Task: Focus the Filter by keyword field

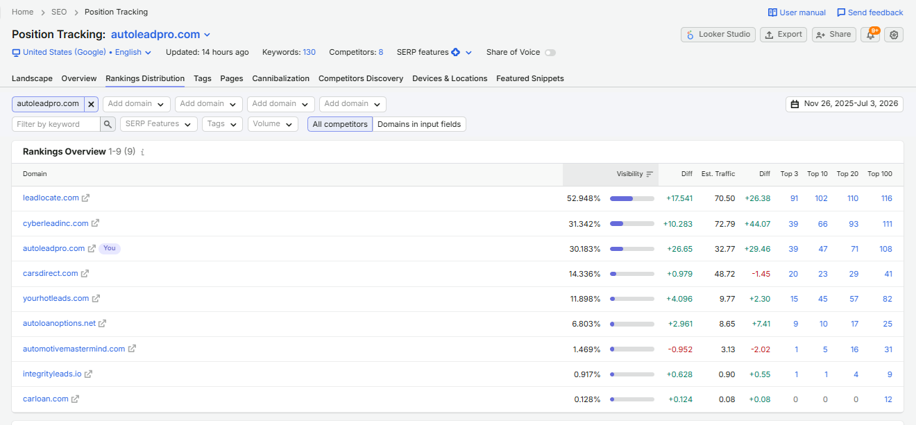Action: pos(56,124)
